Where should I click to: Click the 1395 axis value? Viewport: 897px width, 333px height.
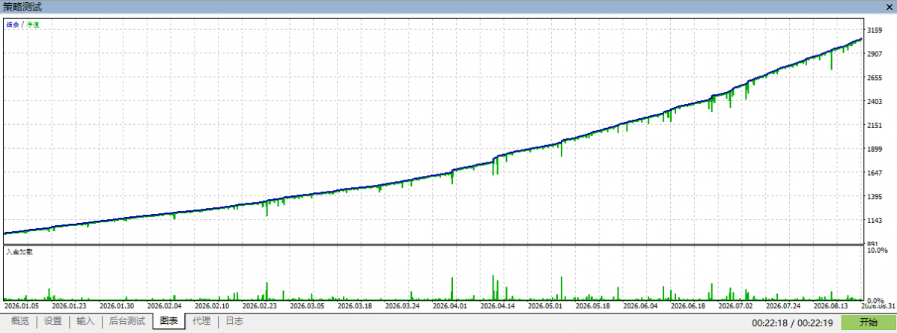coord(876,198)
